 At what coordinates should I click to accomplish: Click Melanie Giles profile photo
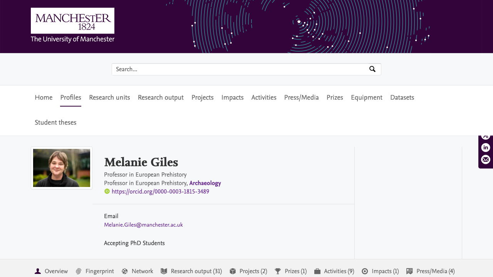(x=62, y=168)
